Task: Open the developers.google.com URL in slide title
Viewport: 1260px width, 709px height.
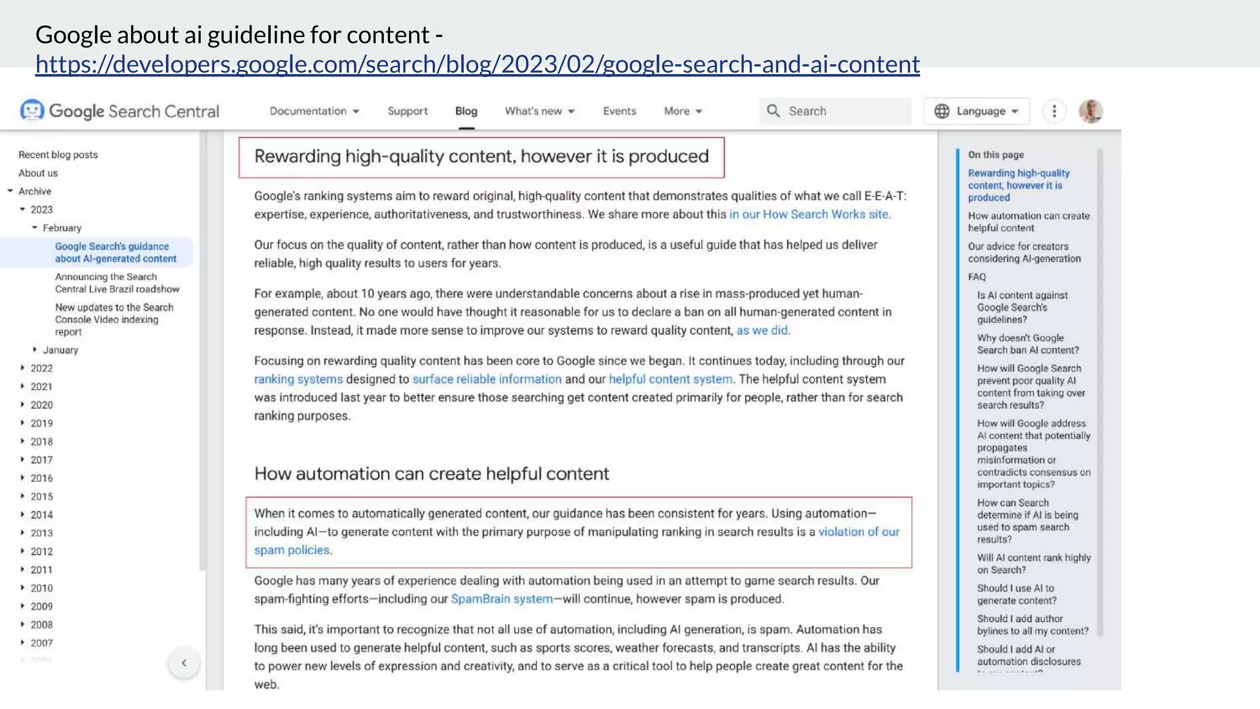Action: (x=477, y=64)
